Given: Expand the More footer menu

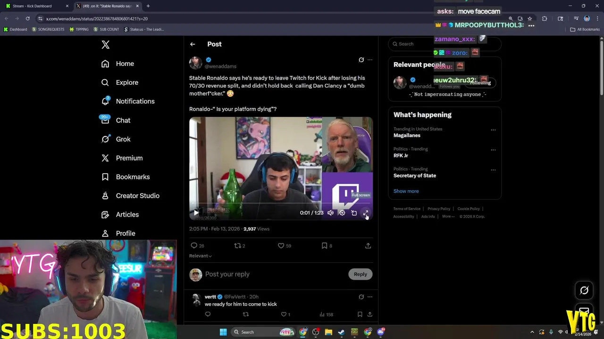Looking at the screenshot, I should point(448,217).
